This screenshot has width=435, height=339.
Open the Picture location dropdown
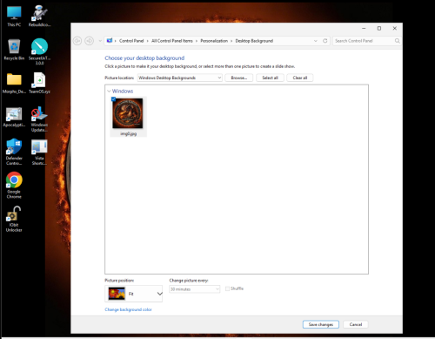(x=180, y=78)
